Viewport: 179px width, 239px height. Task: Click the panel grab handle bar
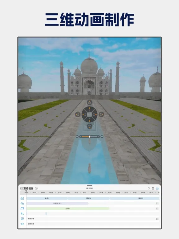click(x=89, y=185)
